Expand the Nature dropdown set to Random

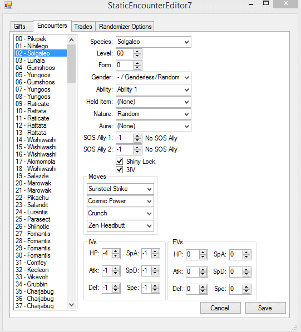pos(154,114)
